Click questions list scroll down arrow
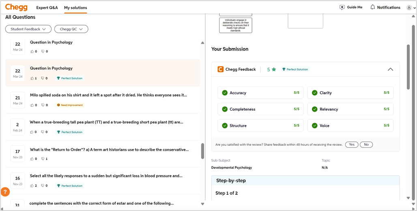 tap(203, 204)
